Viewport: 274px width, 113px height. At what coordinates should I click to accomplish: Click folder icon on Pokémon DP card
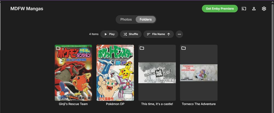[x=100, y=48]
